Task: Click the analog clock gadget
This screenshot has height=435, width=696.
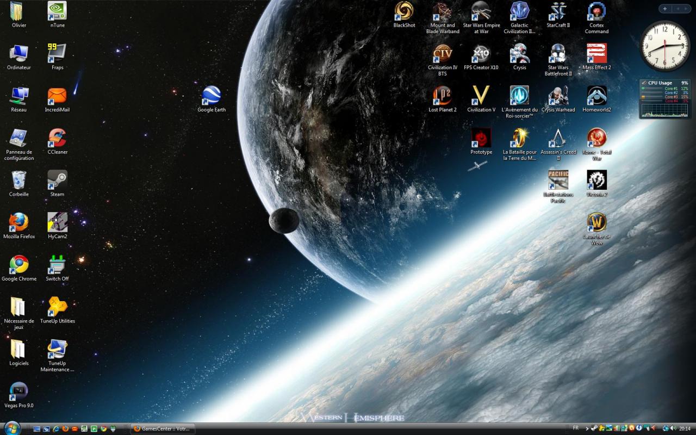Action: [664, 46]
